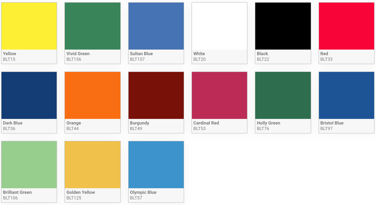Pick the Olympic Blue color swatch
Screen dimensions: 376x205
[156, 165]
